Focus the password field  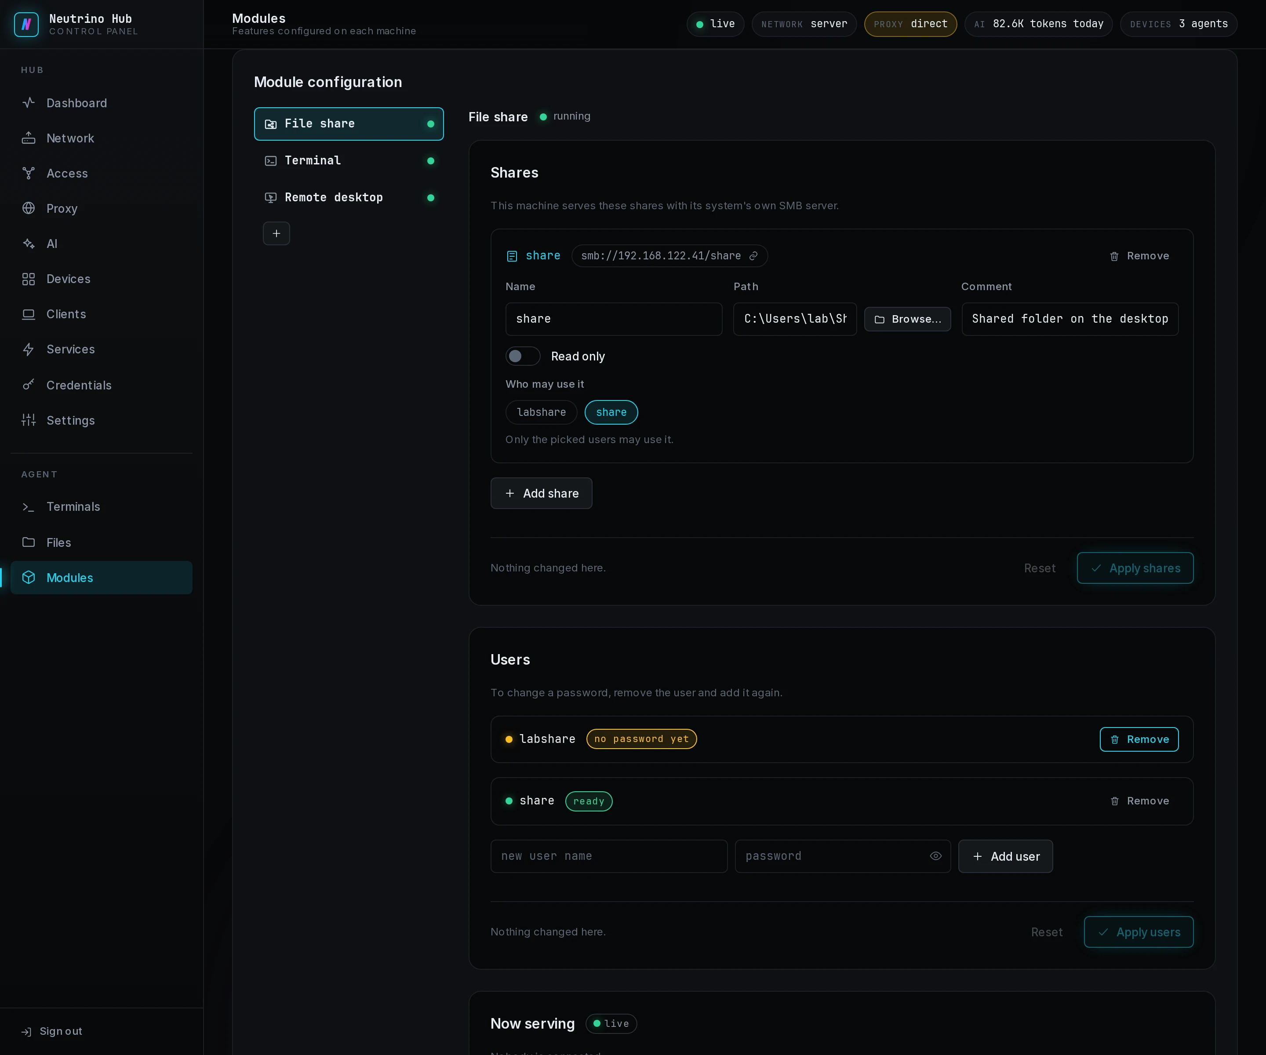[843, 856]
